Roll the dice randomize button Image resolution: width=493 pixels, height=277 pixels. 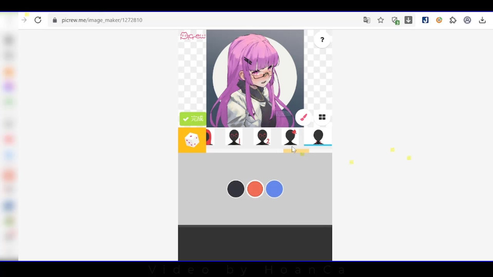pyautogui.click(x=192, y=140)
